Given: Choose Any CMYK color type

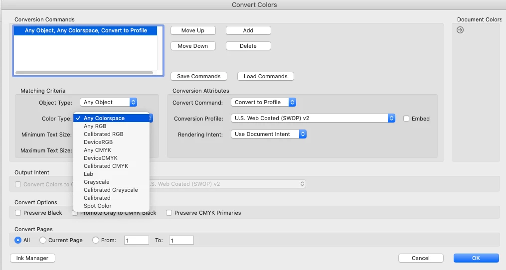Looking at the screenshot, I should (x=112, y=150).
